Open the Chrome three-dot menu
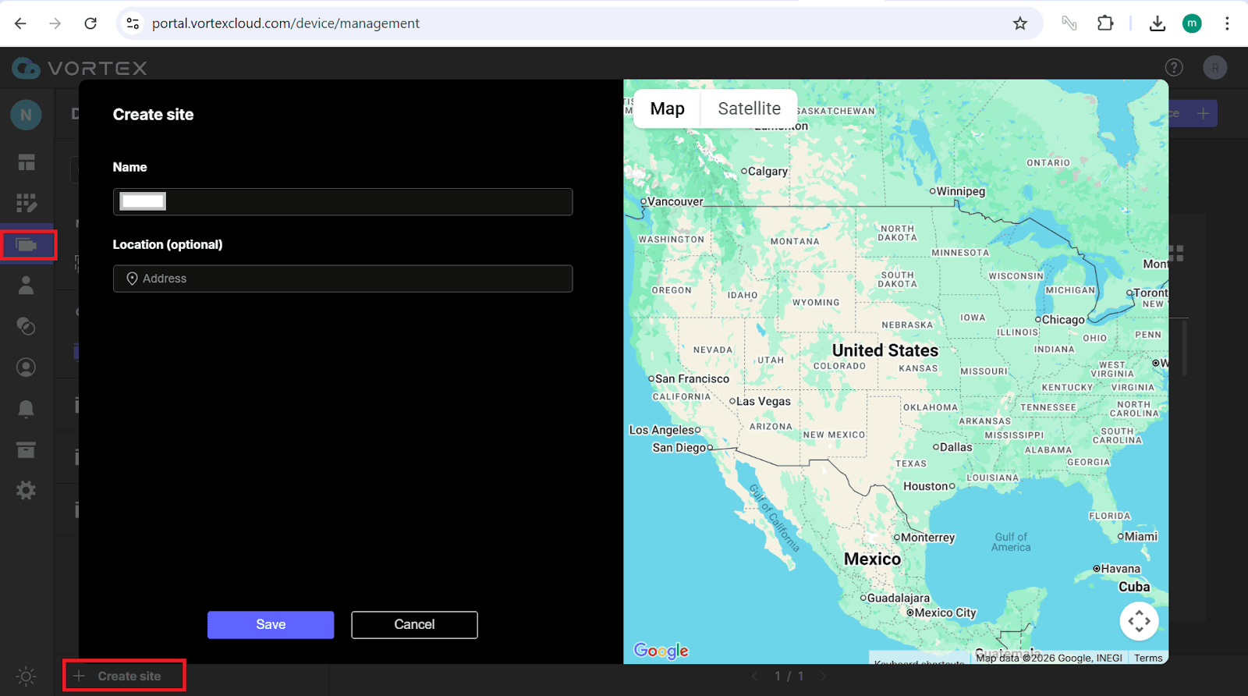 click(1227, 23)
